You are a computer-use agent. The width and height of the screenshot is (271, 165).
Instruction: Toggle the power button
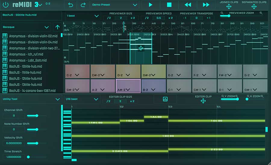[5, 5]
